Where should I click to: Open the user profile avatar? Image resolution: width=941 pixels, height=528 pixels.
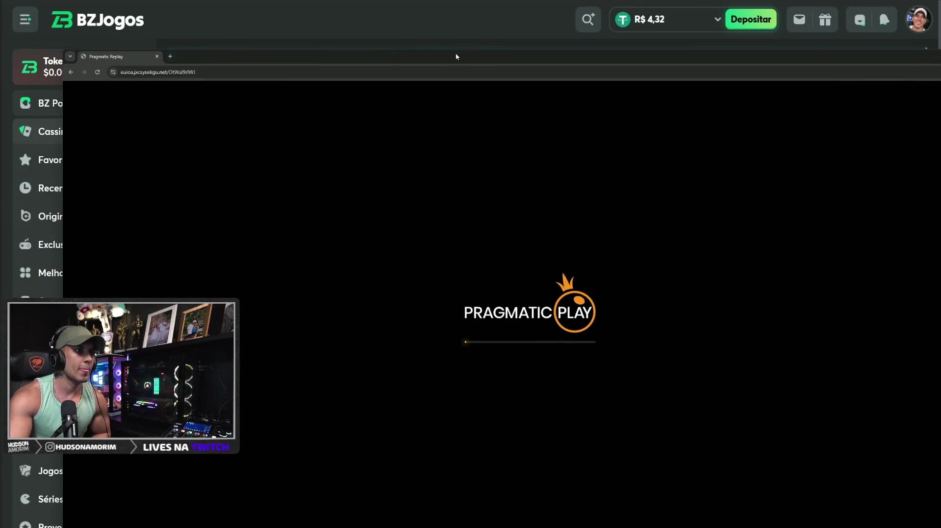(x=918, y=20)
